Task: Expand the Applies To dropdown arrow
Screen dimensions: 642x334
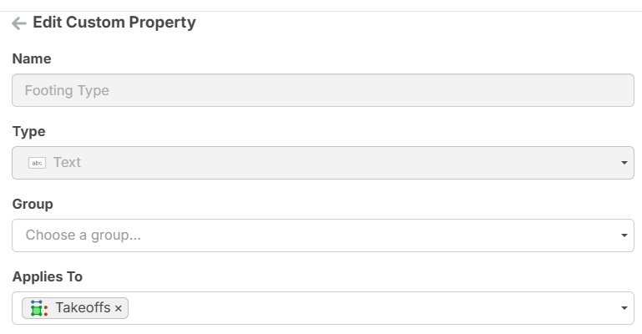Action: point(624,309)
